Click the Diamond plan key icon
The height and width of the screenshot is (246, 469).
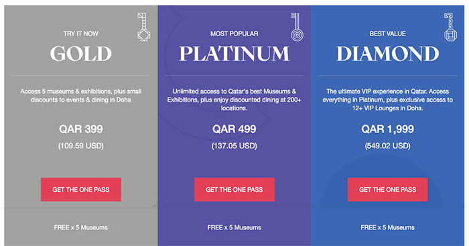[450, 27]
